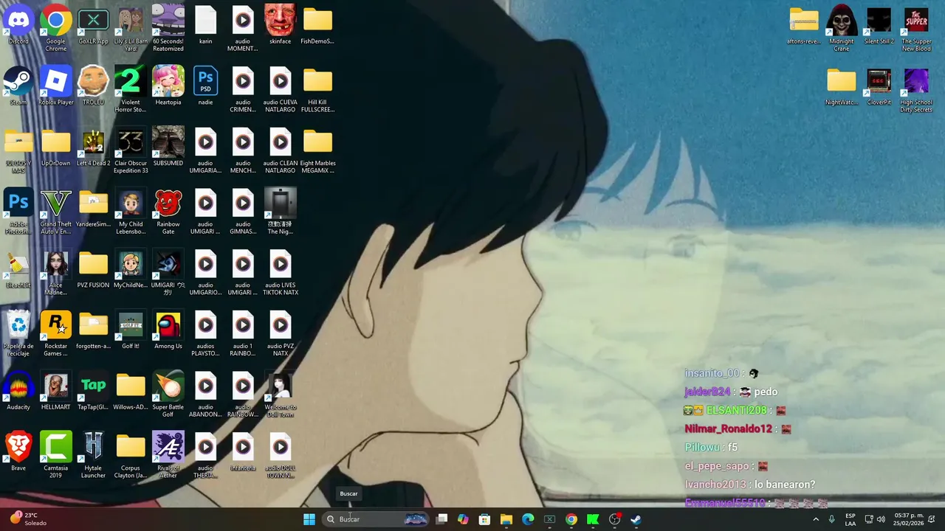Select the Silent Still 2 icon
This screenshot has height=531, width=945.
click(879, 25)
